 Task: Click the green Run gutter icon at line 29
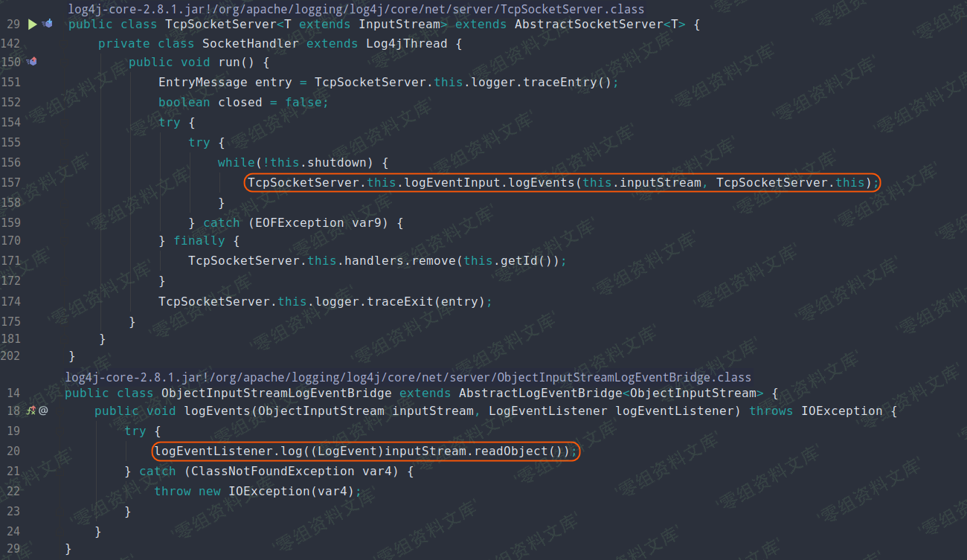32,25
